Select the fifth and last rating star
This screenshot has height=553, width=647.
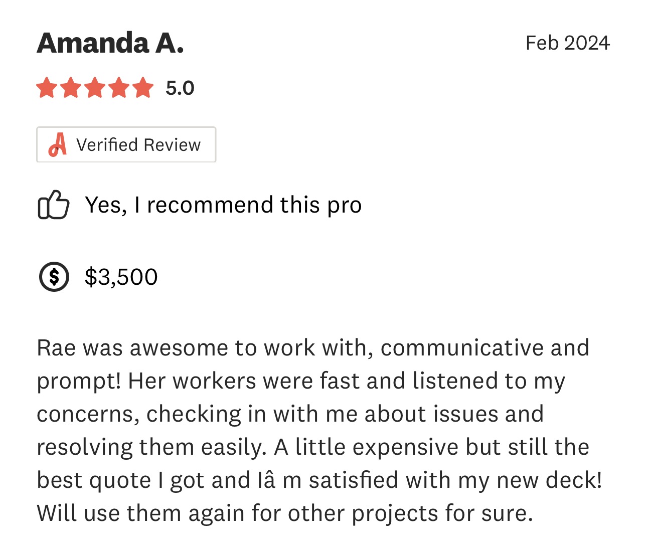click(143, 88)
